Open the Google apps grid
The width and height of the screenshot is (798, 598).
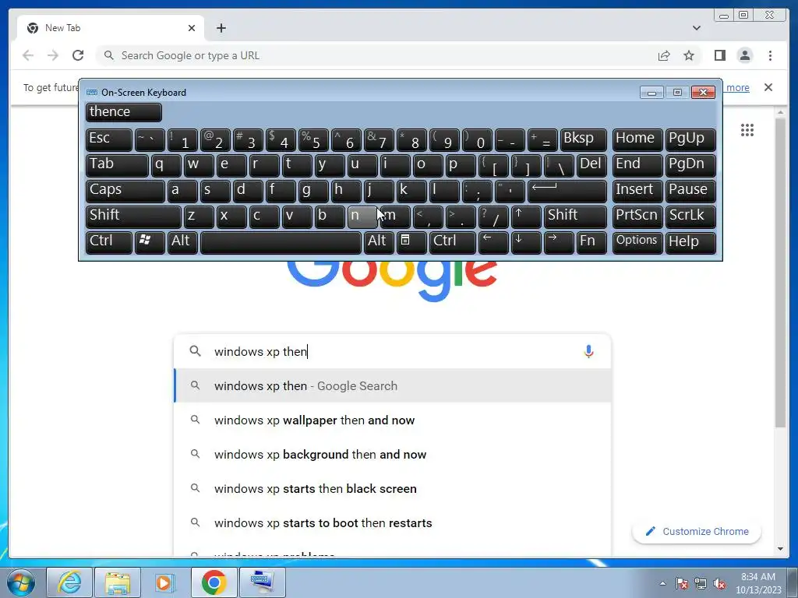(x=747, y=130)
